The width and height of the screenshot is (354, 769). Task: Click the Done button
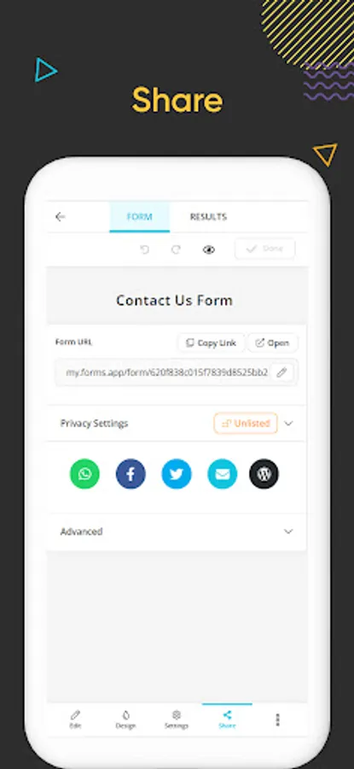265,249
